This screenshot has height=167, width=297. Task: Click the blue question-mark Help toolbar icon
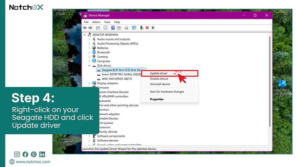pyautogui.click(x=113, y=28)
